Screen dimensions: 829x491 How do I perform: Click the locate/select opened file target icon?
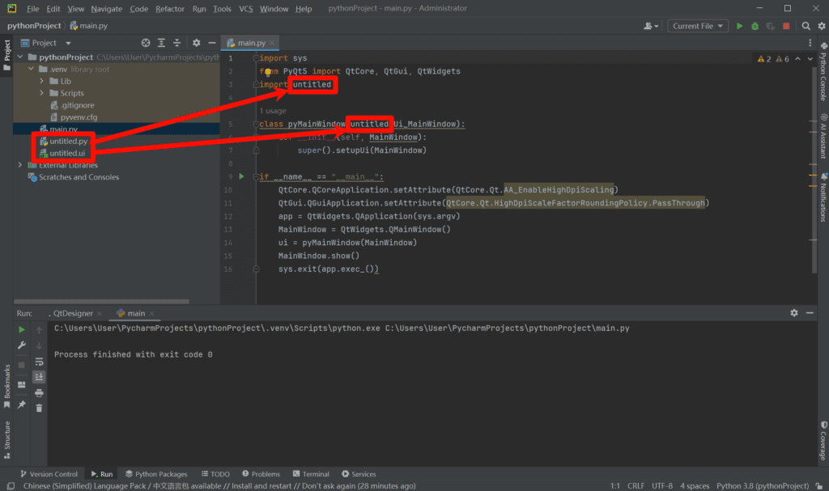coord(146,43)
